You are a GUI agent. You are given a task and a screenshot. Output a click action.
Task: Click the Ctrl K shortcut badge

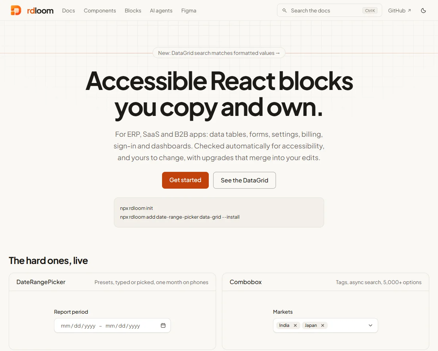coord(370,11)
